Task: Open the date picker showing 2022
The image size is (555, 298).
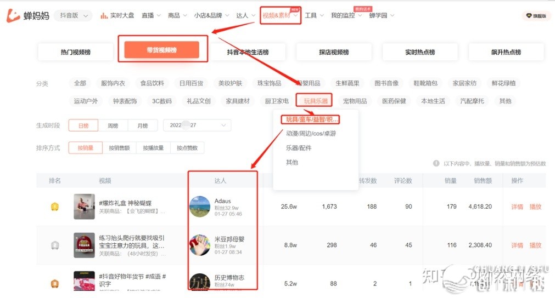Action: point(197,125)
